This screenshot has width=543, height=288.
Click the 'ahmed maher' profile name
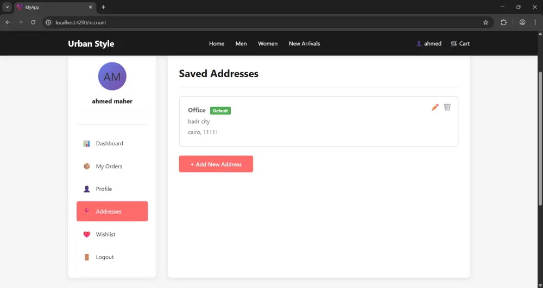coord(112,101)
